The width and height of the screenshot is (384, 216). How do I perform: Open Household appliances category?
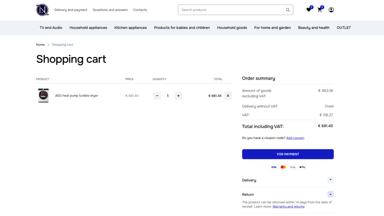coord(88,28)
